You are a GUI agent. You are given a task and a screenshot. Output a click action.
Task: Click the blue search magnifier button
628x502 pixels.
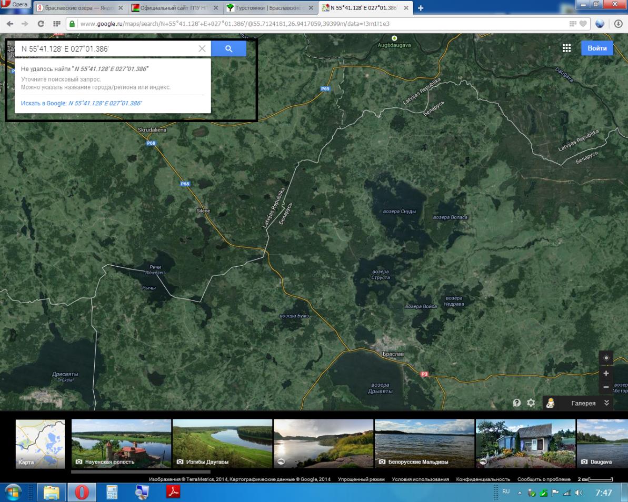228,49
